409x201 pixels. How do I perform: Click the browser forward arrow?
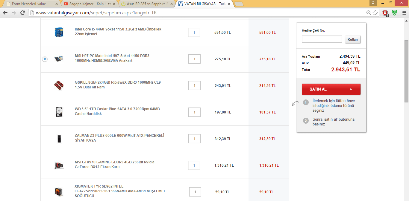14,13
